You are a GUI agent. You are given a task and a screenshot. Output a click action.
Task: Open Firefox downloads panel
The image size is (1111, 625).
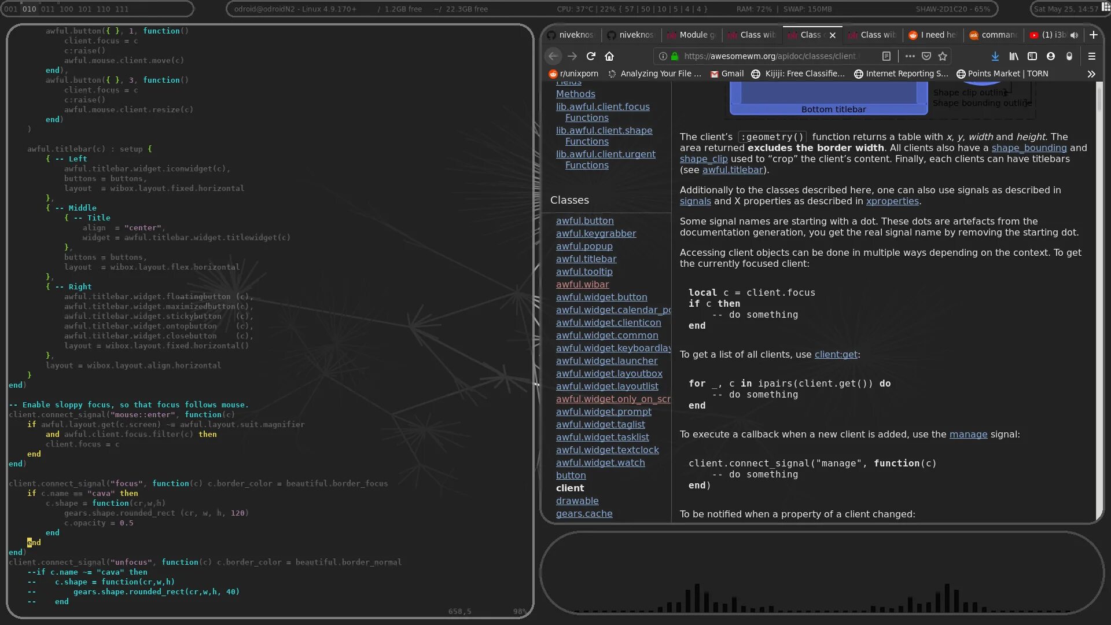click(995, 56)
